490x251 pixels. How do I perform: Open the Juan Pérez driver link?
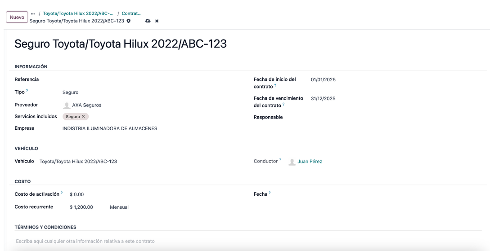point(310,162)
